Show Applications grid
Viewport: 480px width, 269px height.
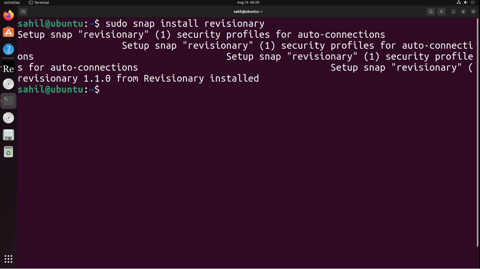(x=9, y=259)
